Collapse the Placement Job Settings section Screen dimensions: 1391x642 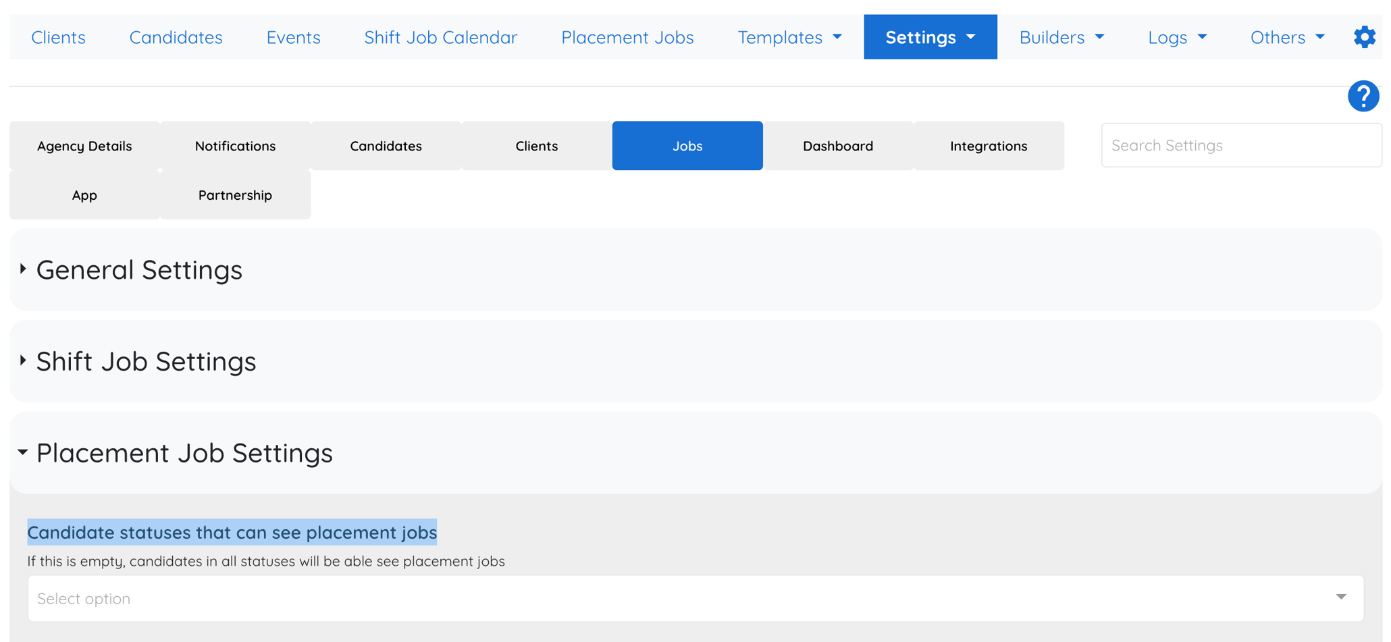tap(184, 453)
